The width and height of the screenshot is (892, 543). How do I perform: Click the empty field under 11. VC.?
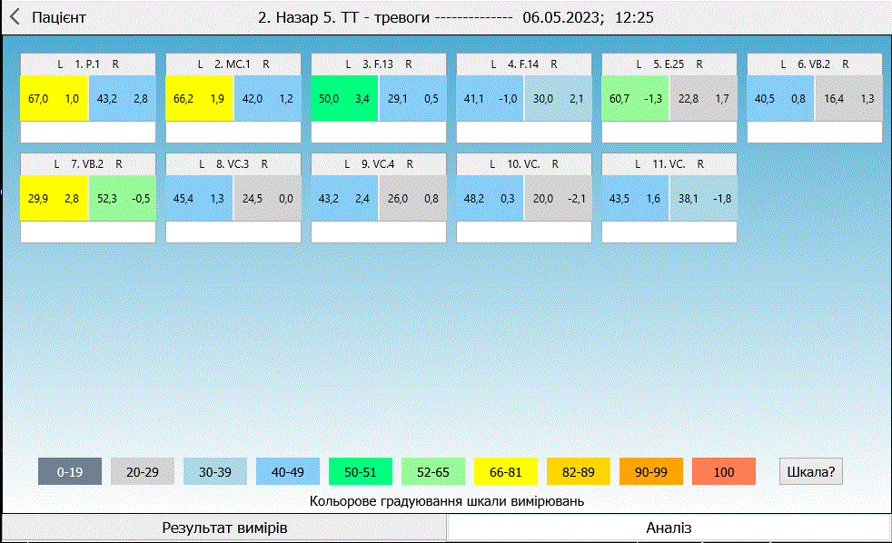[669, 232]
